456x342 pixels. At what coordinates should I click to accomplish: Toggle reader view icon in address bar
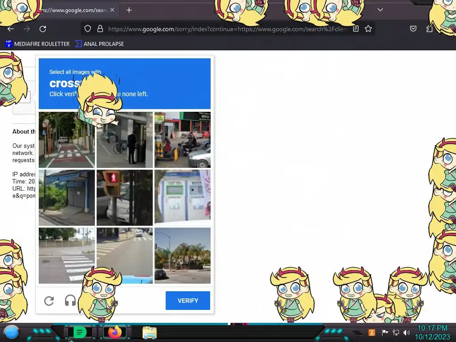(x=356, y=28)
